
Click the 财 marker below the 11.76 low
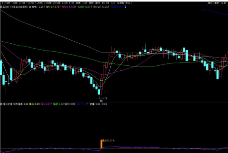tap(101, 101)
